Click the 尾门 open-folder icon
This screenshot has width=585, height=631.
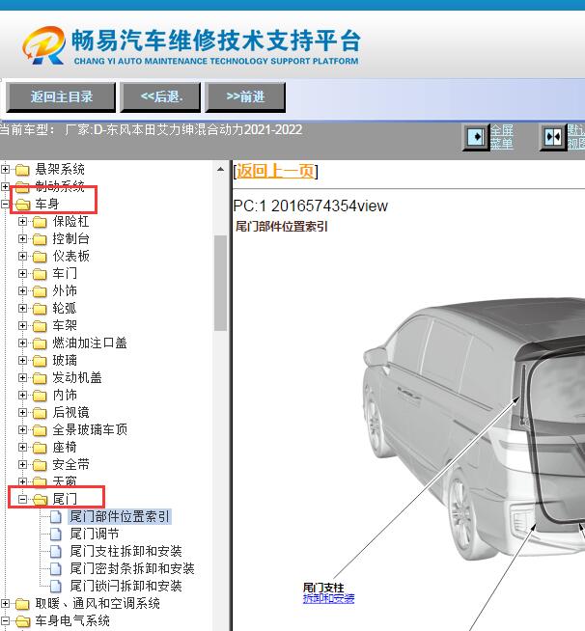point(41,500)
